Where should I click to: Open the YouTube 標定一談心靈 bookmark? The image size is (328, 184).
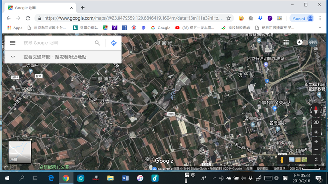tap(194, 28)
